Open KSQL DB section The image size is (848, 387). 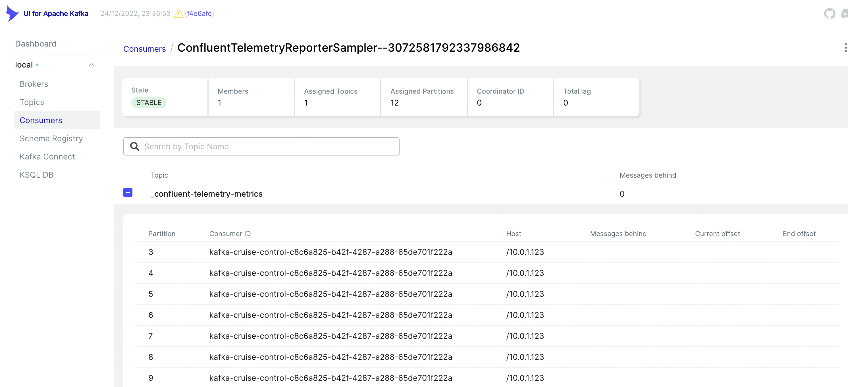[x=37, y=175]
